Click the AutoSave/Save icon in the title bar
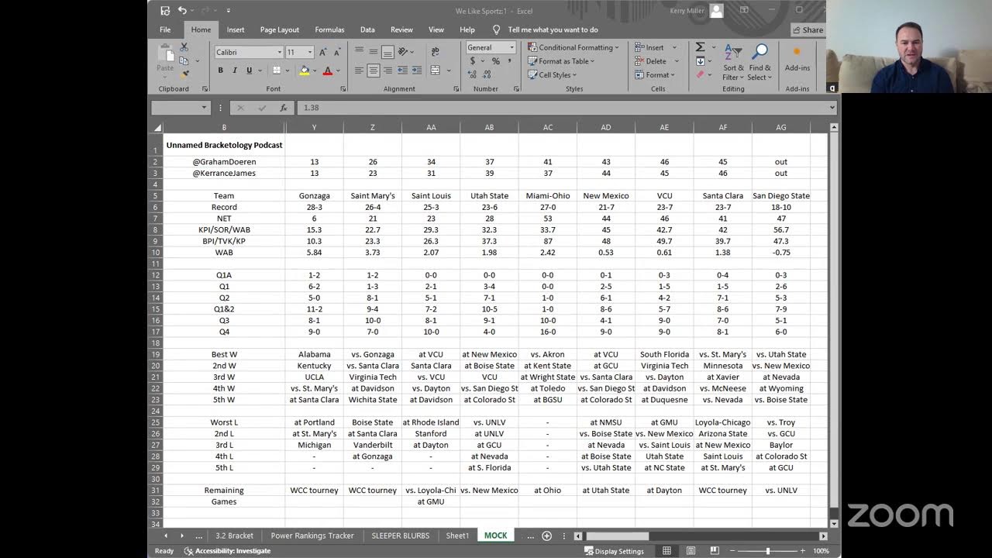Screen dimensions: 992x558 165,11
